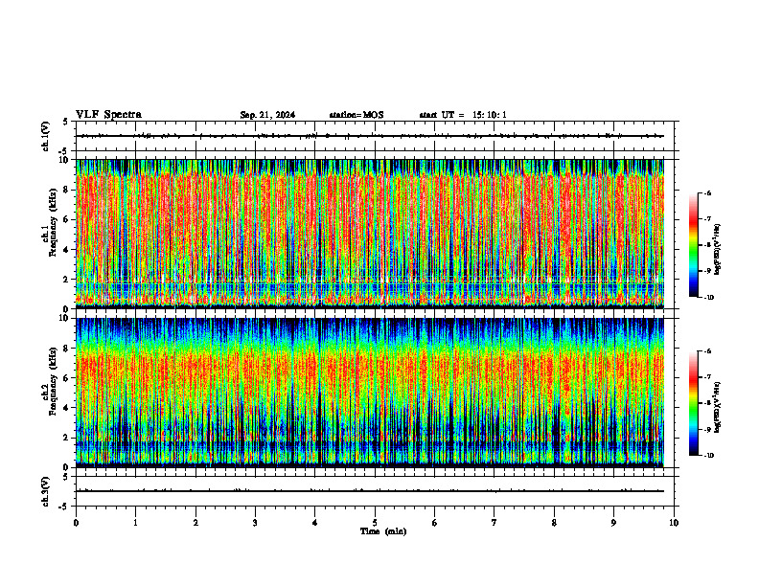Click the "Time (min)" axis label
Image resolution: width=759 pixels, height=586 pixels.
click(x=383, y=531)
